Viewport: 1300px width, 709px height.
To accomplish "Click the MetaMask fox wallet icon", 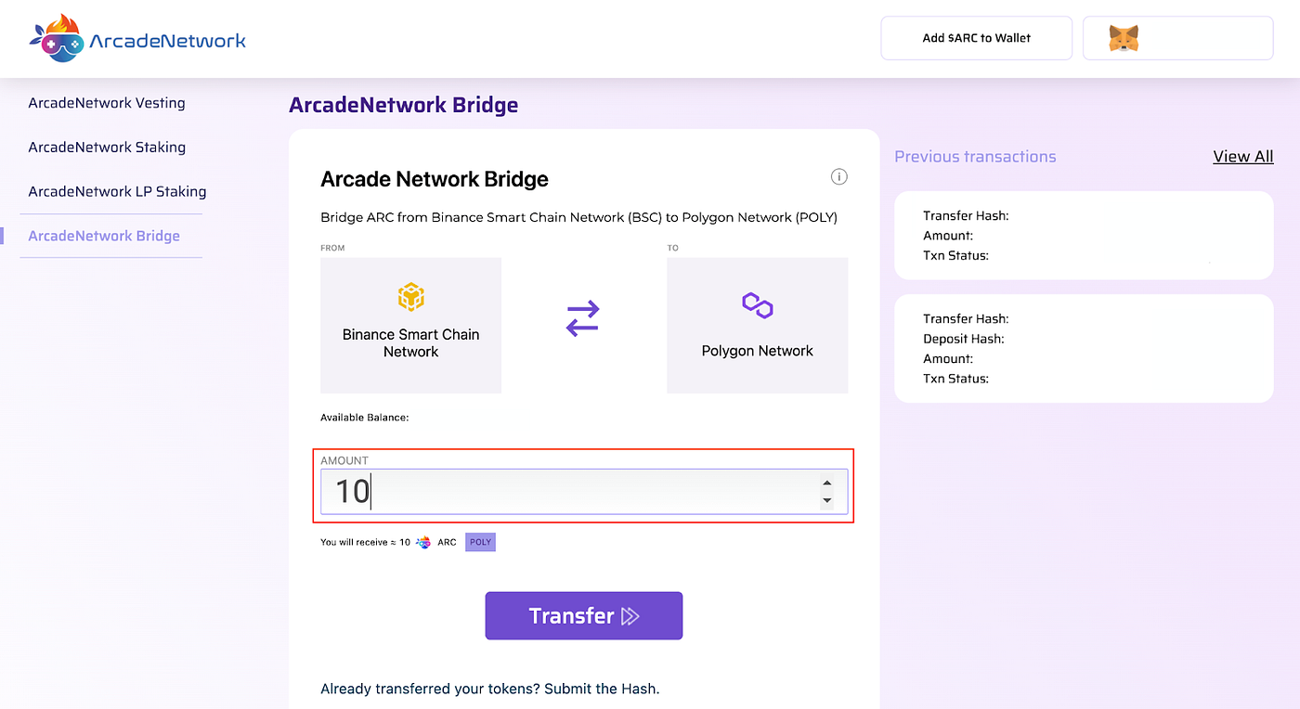I will tap(1124, 38).
